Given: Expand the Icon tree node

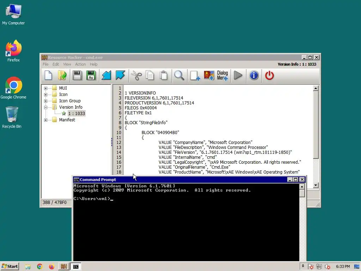Looking at the screenshot, I should pyautogui.click(x=45, y=95).
